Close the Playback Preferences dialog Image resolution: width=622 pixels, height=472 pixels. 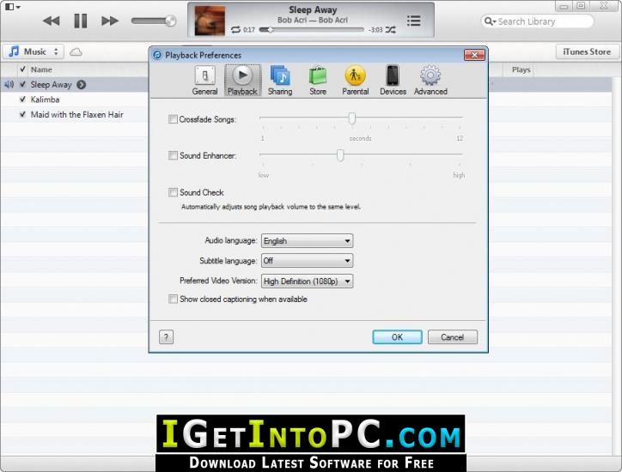click(x=474, y=55)
